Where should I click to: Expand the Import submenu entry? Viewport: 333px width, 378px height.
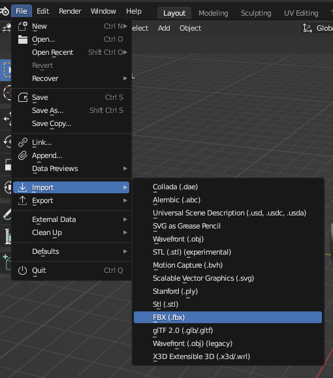click(x=71, y=187)
